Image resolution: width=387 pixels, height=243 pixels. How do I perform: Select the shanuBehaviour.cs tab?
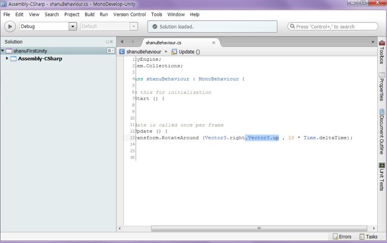pos(164,43)
